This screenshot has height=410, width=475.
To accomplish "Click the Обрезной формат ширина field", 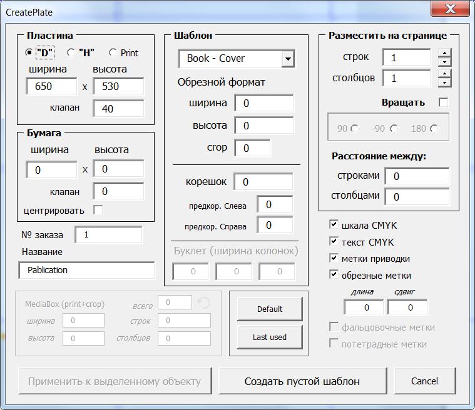I will (264, 103).
